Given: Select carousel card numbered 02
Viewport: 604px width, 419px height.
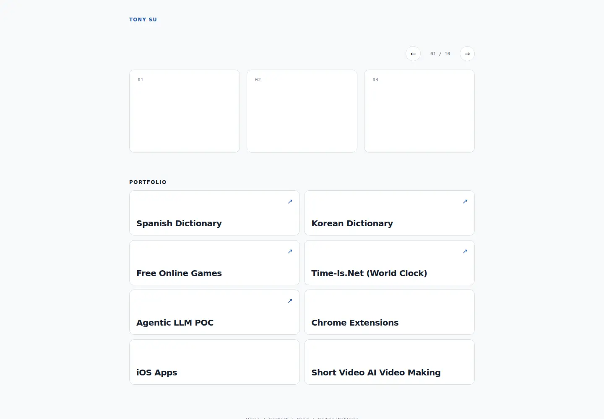Looking at the screenshot, I should tap(302, 111).
